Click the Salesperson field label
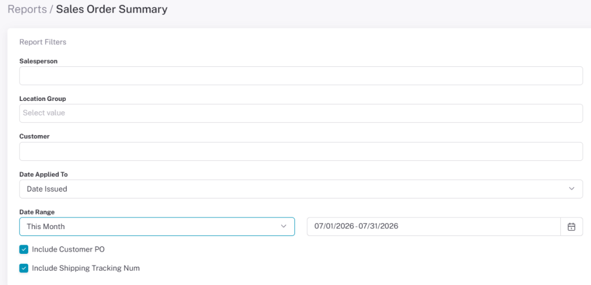This screenshot has width=591, height=285. 39,61
